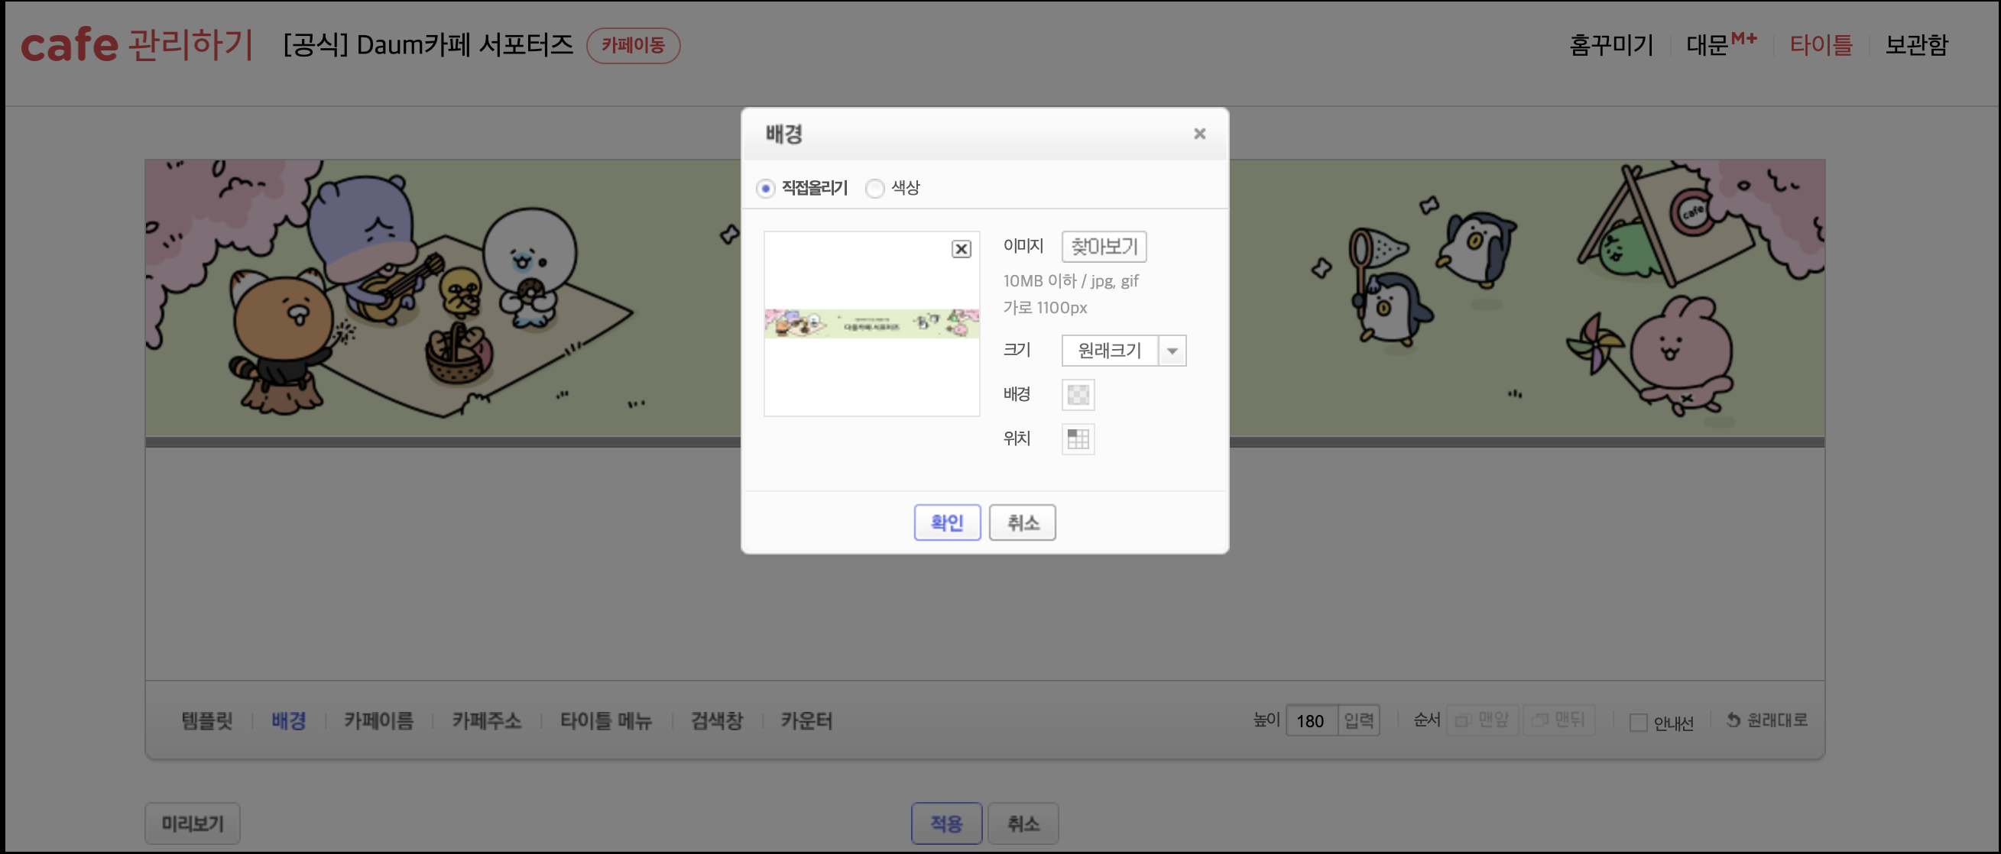The width and height of the screenshot is (2001, 854).
Task: Open the 보관함 menu
Action: tap(1916, 45)
